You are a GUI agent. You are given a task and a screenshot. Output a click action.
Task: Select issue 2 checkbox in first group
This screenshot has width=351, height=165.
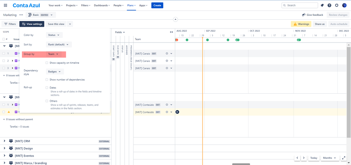pyautogui.click(x=4, y=61)
